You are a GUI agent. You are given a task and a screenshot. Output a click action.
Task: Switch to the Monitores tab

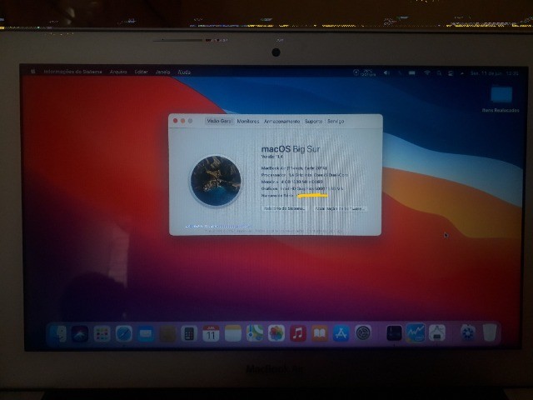point(248,121)
